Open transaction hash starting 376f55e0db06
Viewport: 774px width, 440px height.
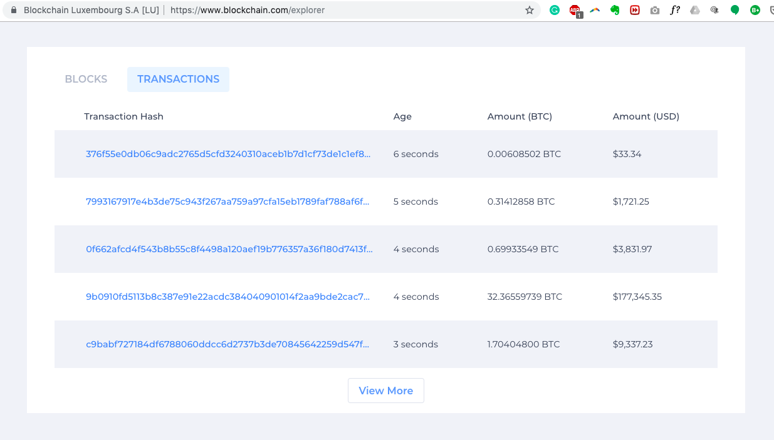(x=228, y=154)
